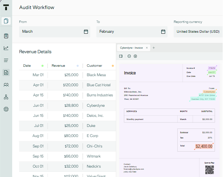Image resolution: width=223 pixels, height=177 pixels.
Task: Select the Chi-Chi's row
Action: pyautogui.click(x=67, y=146)
